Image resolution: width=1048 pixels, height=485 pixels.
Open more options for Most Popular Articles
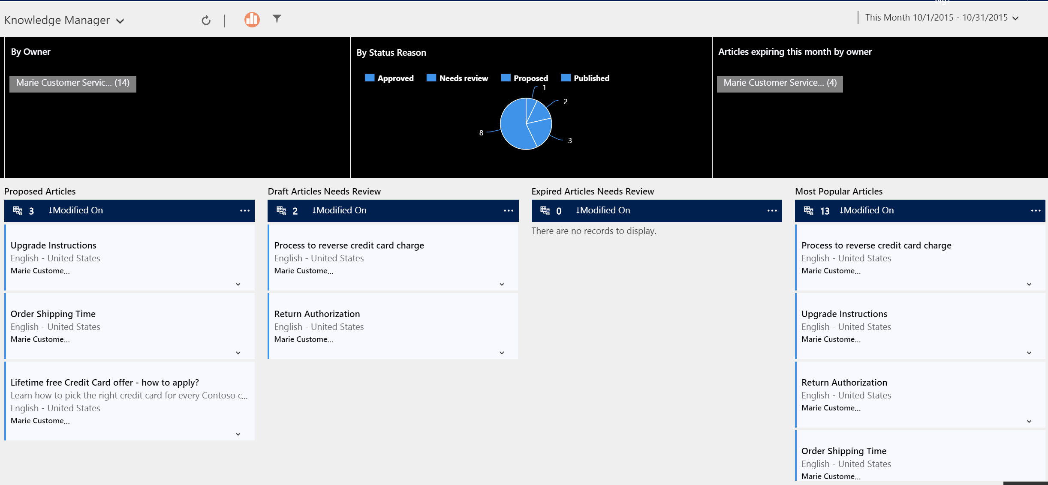click(1036, 210)
